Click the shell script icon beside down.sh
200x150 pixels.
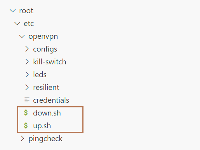pos(26,113)
